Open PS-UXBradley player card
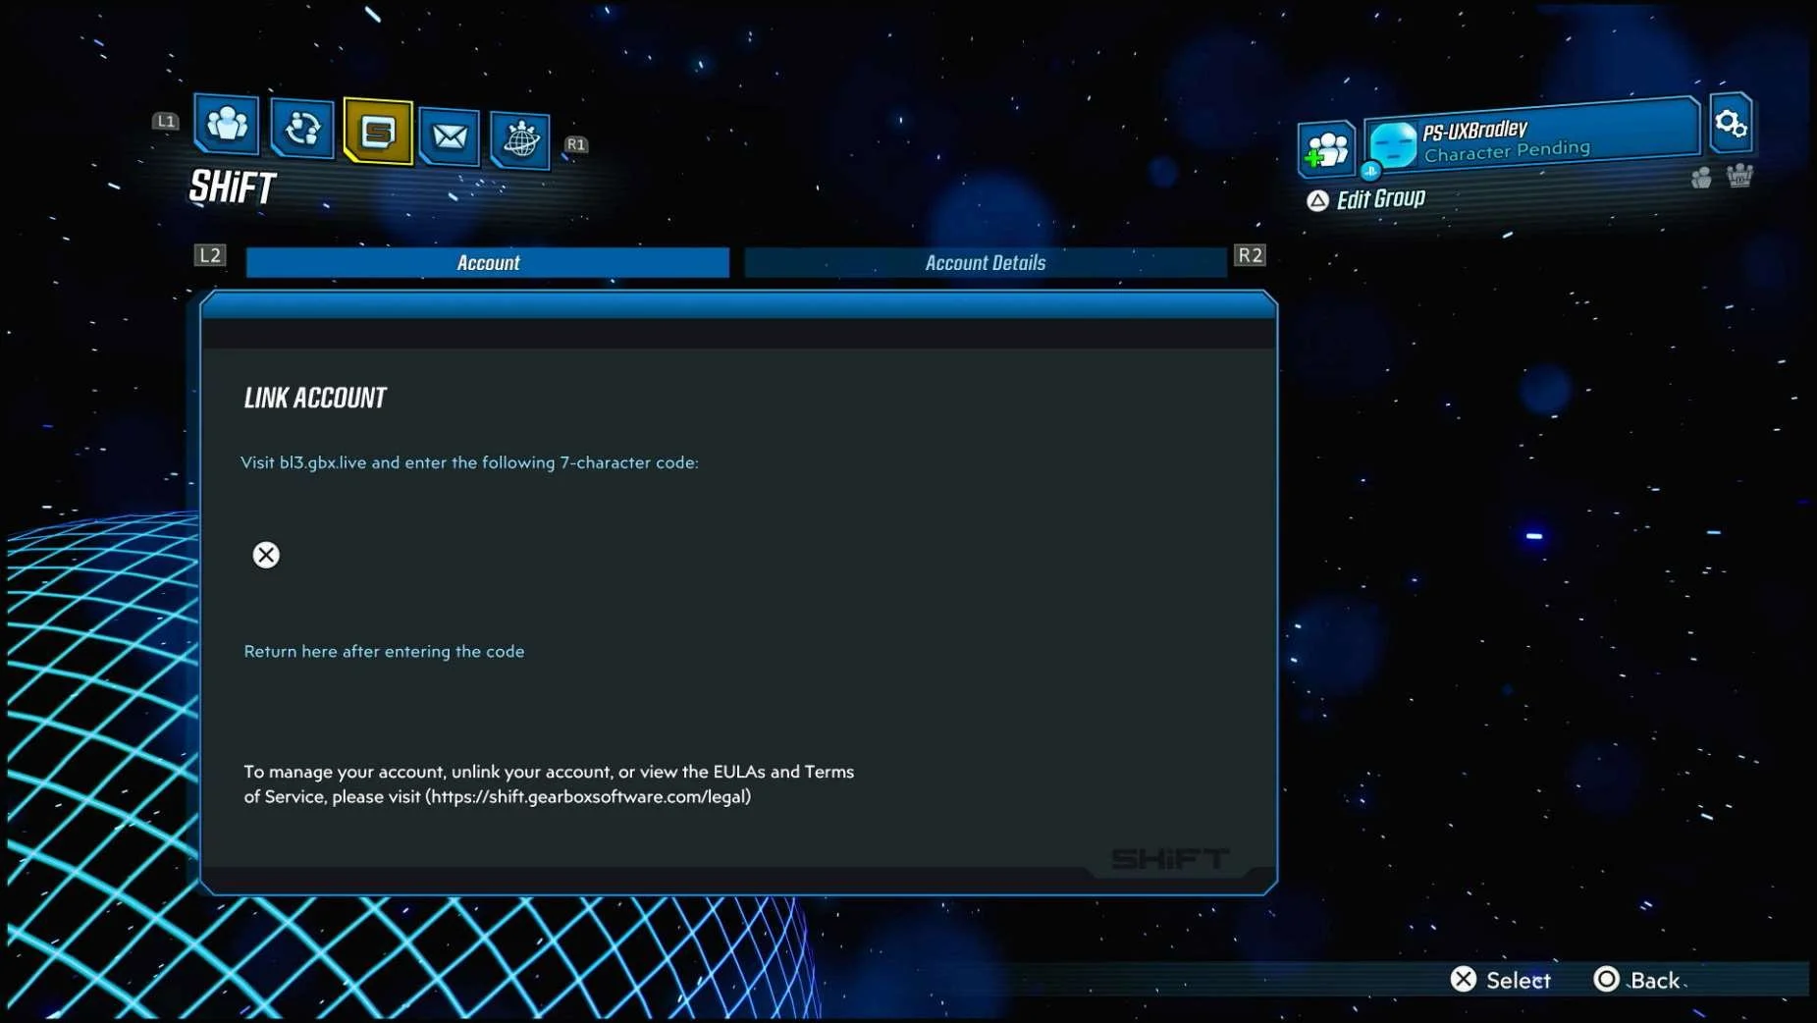Screen dimensions: 1817x1023 [x=1532, y=135]
